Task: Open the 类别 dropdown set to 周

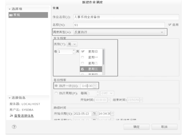Action: pyautogui.click(x=72, y=44)
